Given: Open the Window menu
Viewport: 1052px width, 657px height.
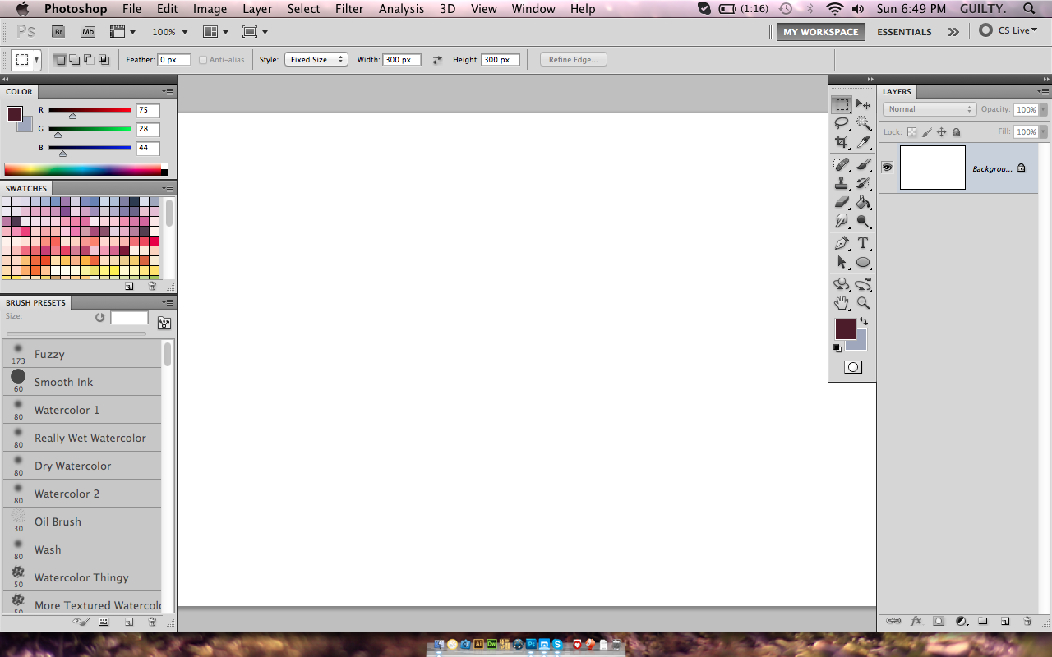Looking at the screenshot, I should (533, 9).
